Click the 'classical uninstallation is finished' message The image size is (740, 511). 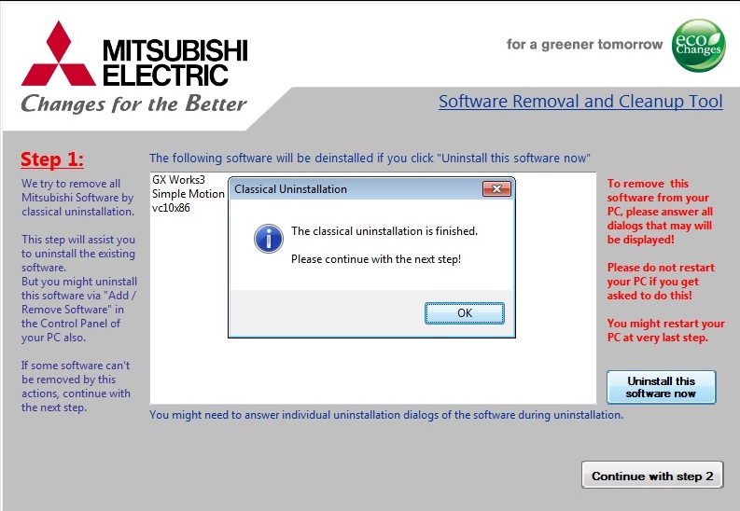tap(384, 231)
